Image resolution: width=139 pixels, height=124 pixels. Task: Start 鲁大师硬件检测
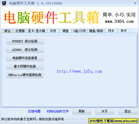(x=25, y=67)
